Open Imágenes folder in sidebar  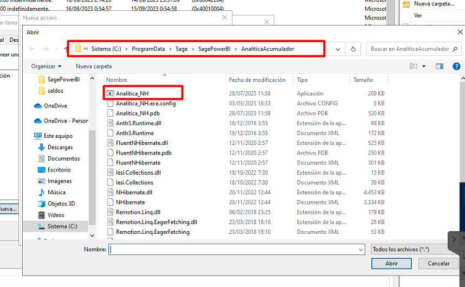pos(55,181)
